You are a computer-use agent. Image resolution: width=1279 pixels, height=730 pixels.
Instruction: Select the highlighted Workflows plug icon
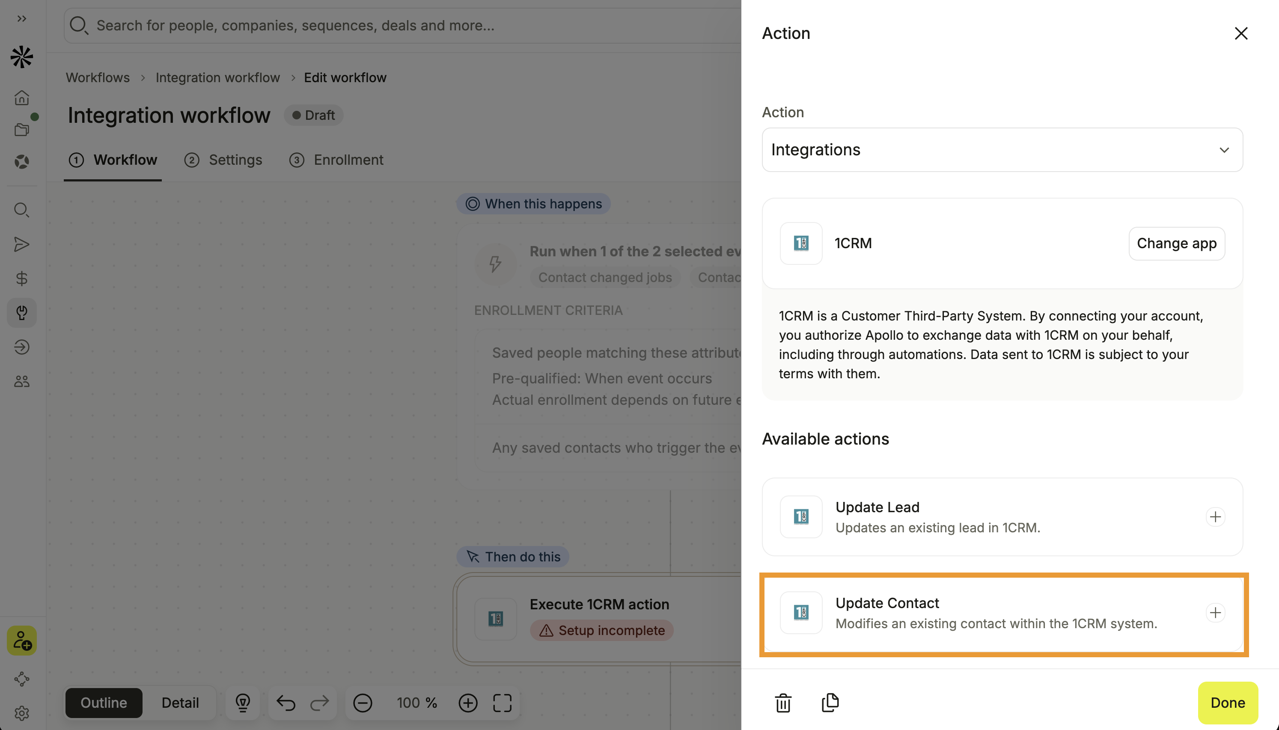click(x=21, y=313)
